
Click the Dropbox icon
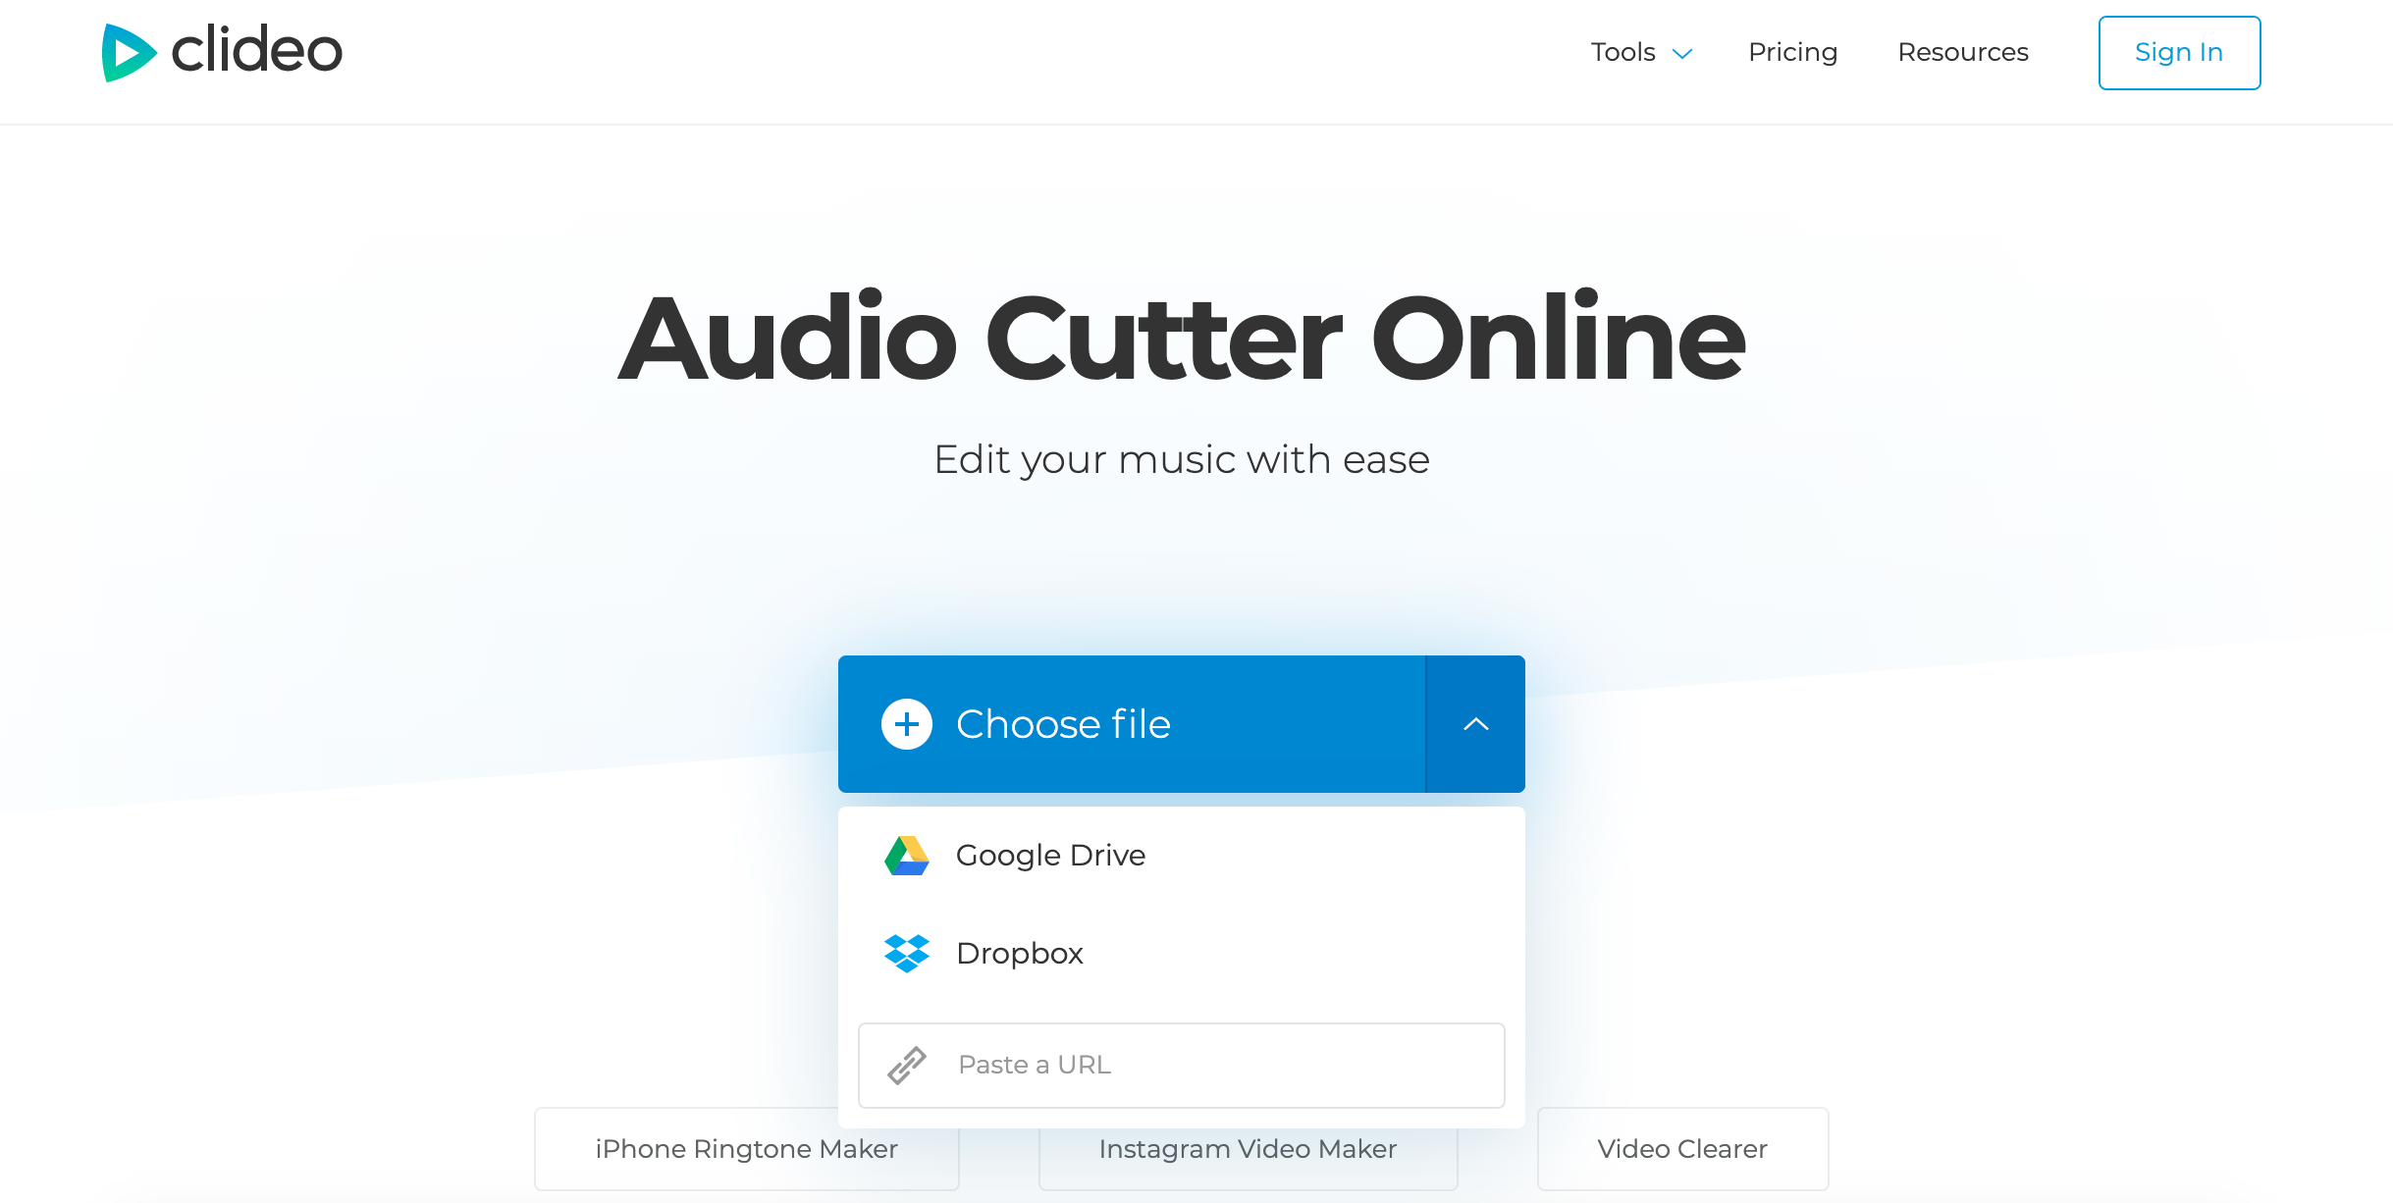[x=905, y=952]
